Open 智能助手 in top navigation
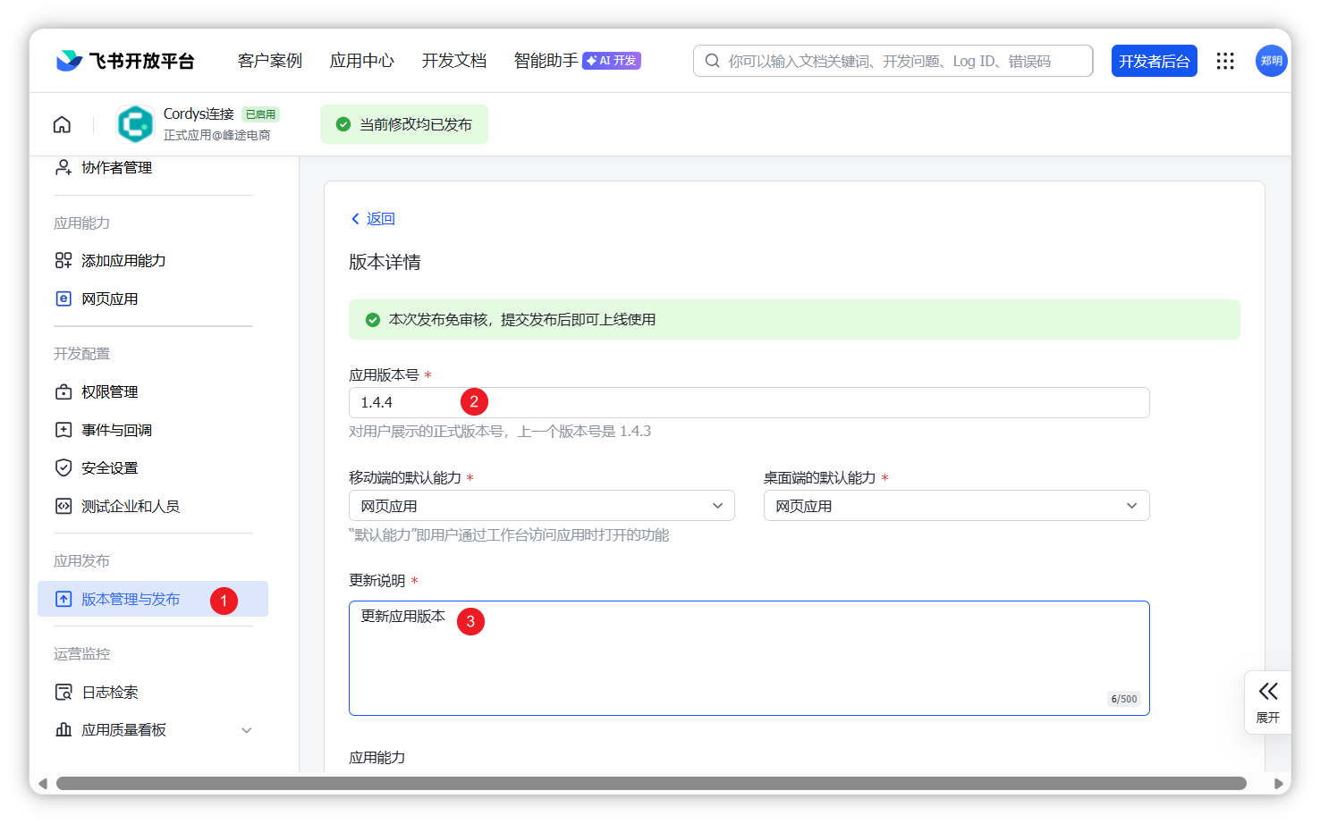This screenshot has height=824, width=1320. (x=546, y=61)
